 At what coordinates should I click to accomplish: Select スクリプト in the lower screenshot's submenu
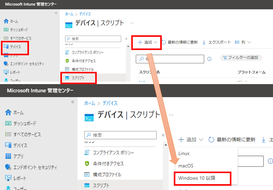[97, 185]
